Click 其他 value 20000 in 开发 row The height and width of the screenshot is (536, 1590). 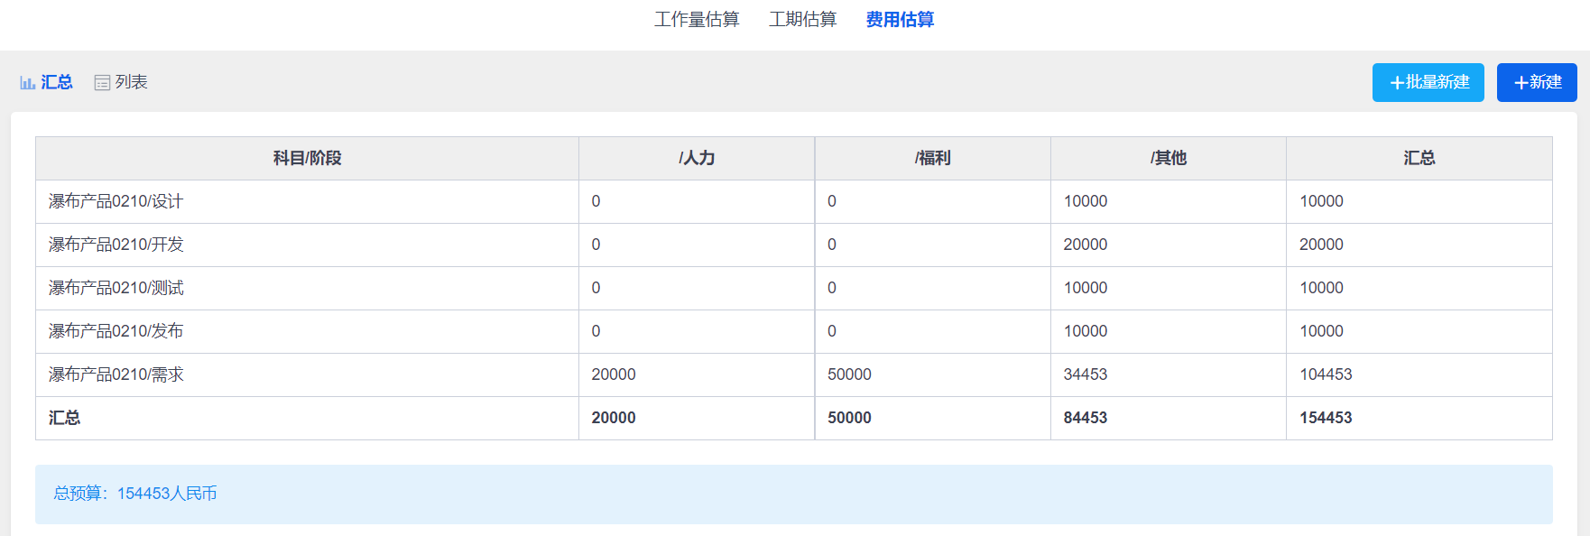point(1085,245)
